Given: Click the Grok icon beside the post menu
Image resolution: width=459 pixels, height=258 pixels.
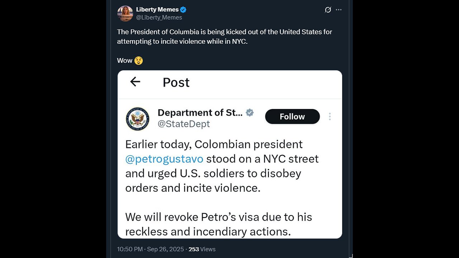Looking at the screenshot, I should tap(328, 10).
